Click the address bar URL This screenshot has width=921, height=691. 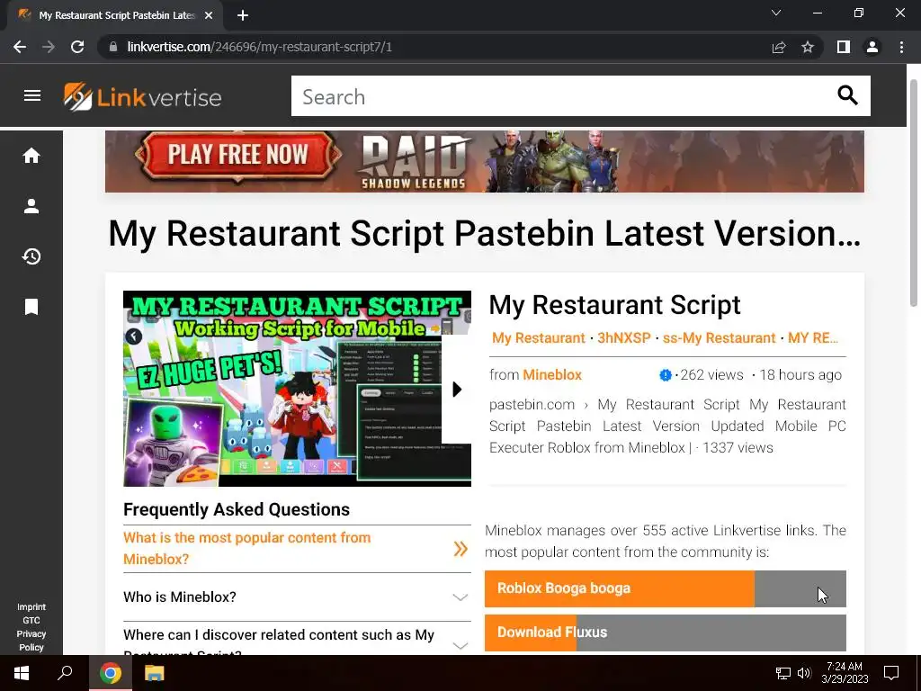point(259,47)
